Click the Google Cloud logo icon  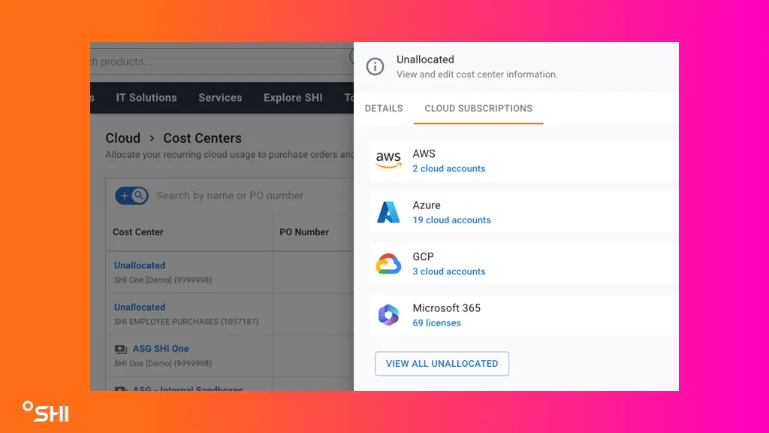pyautogui.click(x=388, y=264)
